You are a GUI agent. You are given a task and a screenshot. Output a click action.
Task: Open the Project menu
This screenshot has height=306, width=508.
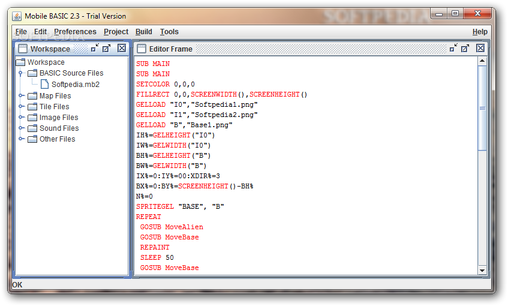116,32
